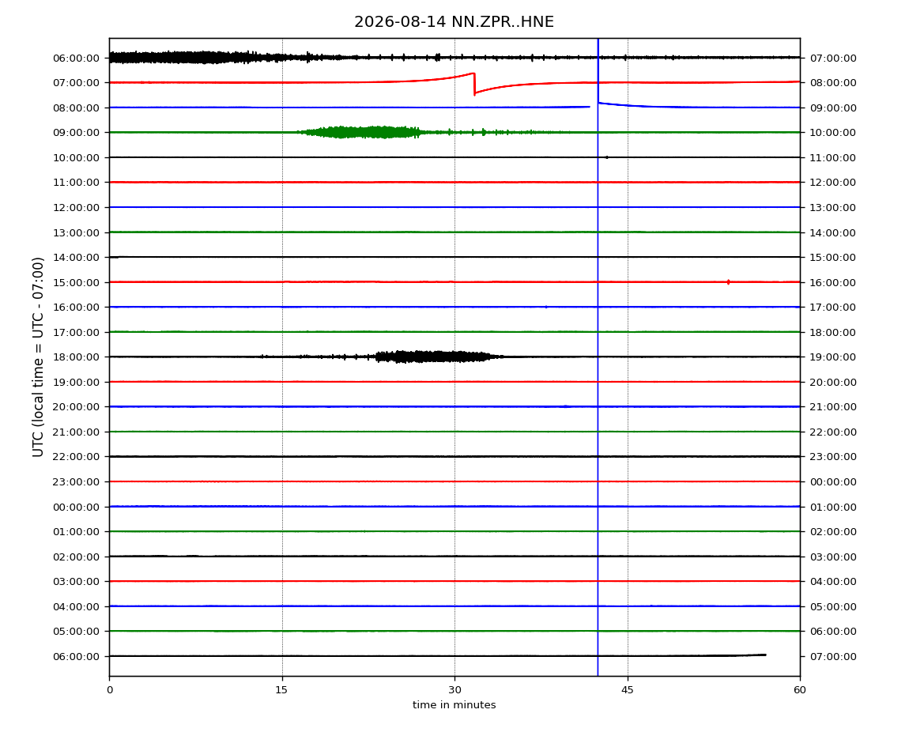This screenshot has height=751, width=909.
Task: Click the 60 tick label on the x-axis
Action: point(800,690)
